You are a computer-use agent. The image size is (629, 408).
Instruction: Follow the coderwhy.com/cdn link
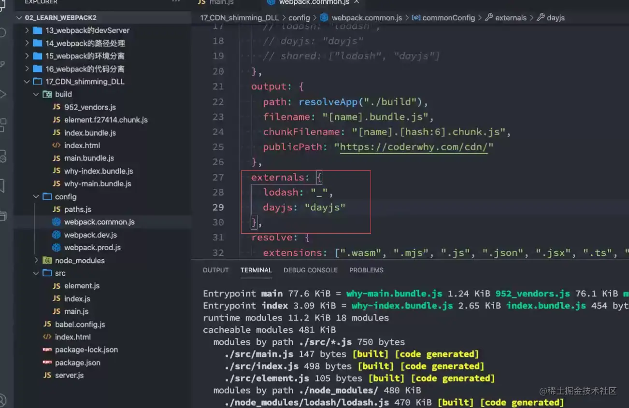(414, 147)
